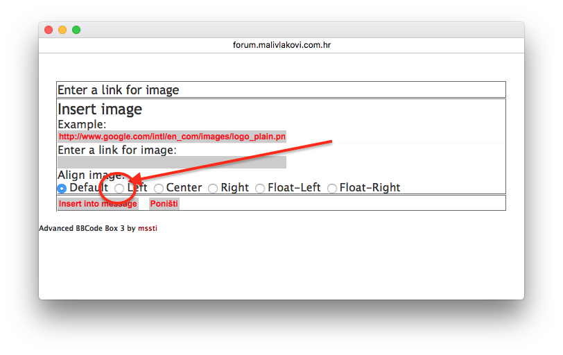
Task: Click the forum.malivlakovi.com.hr title text
Action: coord(282,45)
